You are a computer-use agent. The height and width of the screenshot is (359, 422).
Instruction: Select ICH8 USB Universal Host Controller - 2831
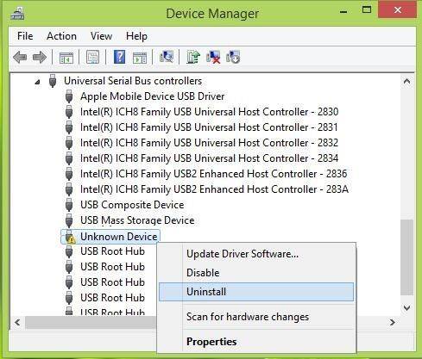[209, 127]
